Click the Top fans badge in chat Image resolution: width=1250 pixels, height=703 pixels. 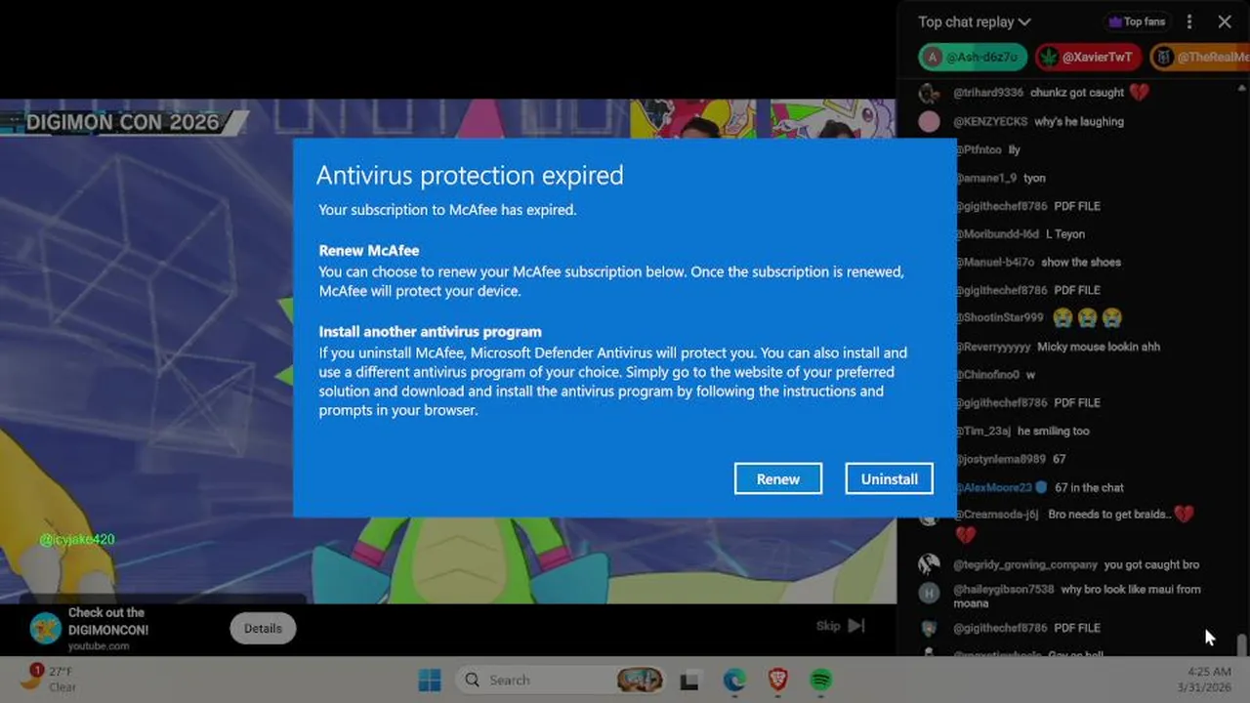coord(1137,21)
